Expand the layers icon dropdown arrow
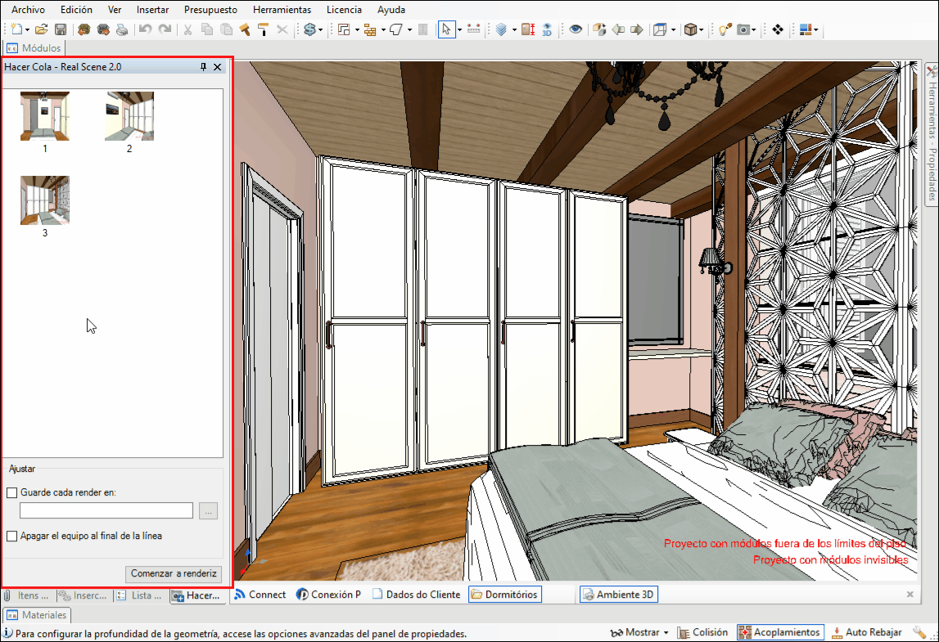Screen dimensions: 939x642 (514, 29)
